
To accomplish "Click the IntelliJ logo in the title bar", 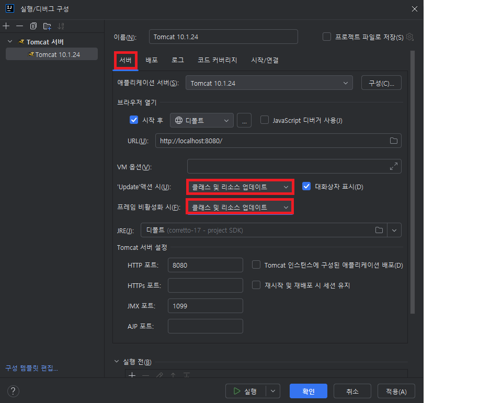I will 10,8.
